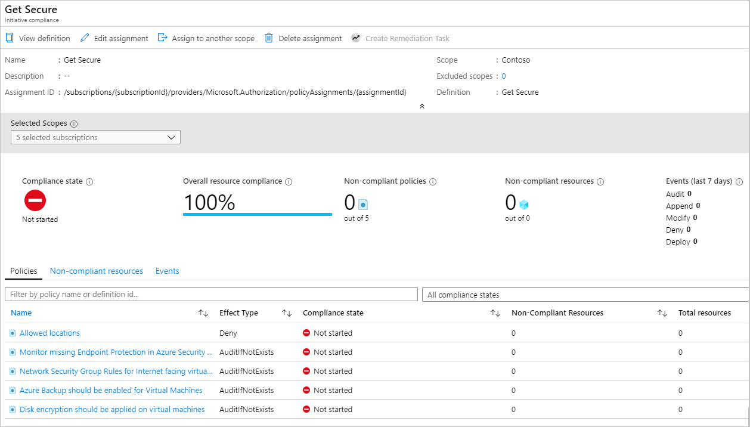This screenshot has width=750, height=427.
Task: Click the Assign to another scope icon
Action: [x=163, y=37]
